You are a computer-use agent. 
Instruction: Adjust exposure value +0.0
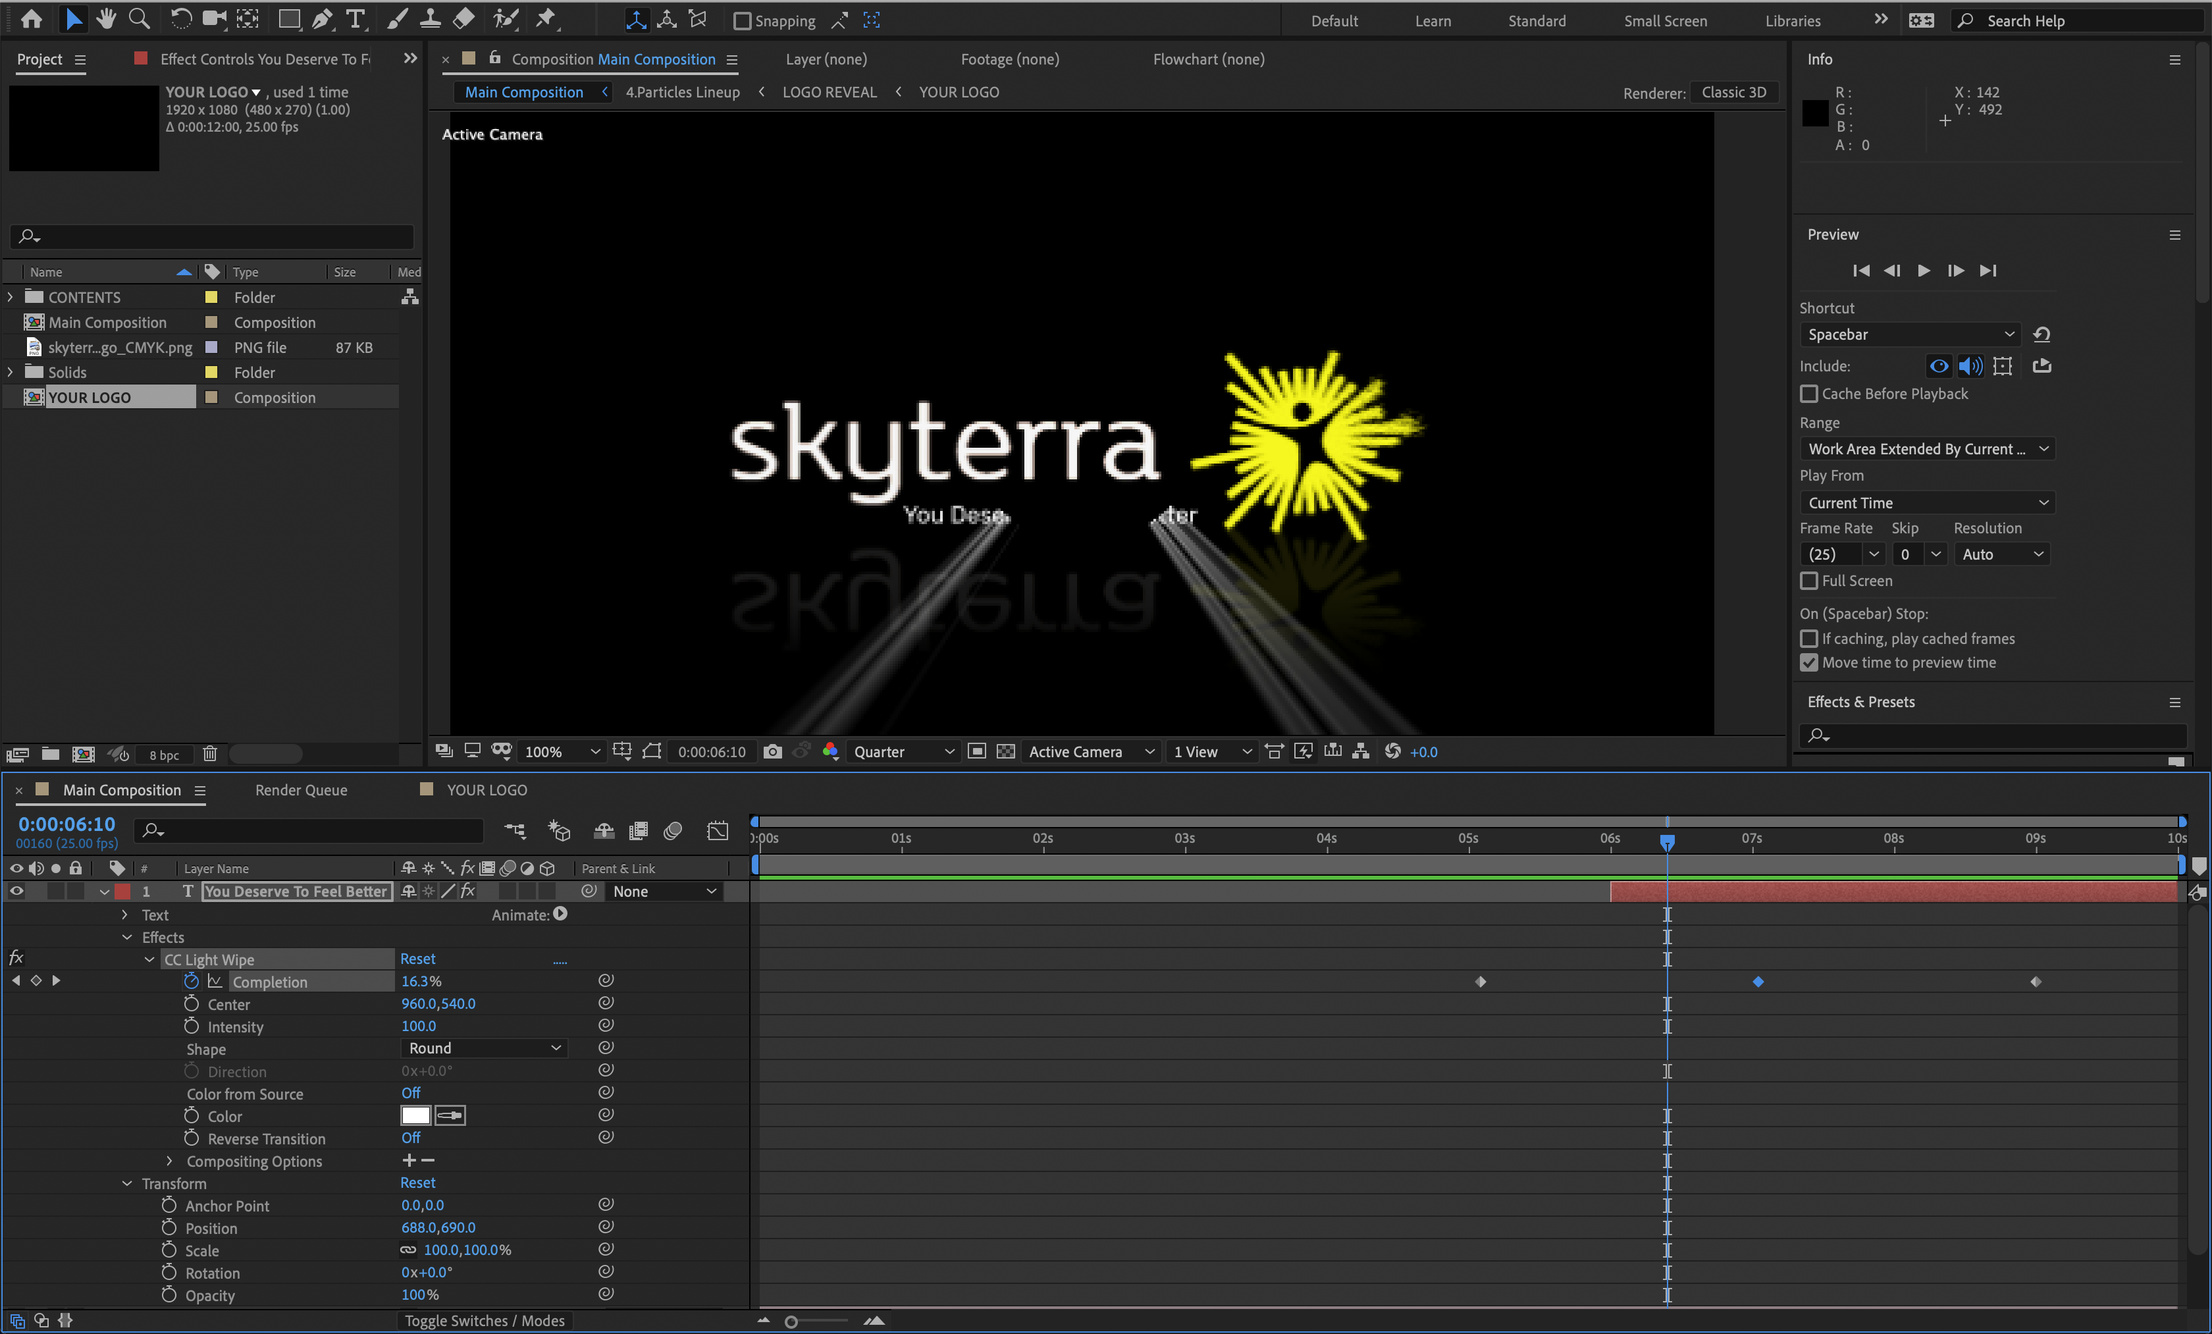[x=1424, y=753]
